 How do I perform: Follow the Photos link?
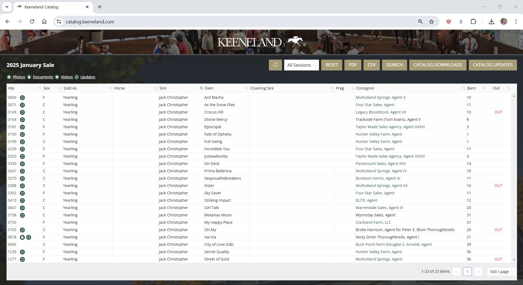tap(19, 77)
